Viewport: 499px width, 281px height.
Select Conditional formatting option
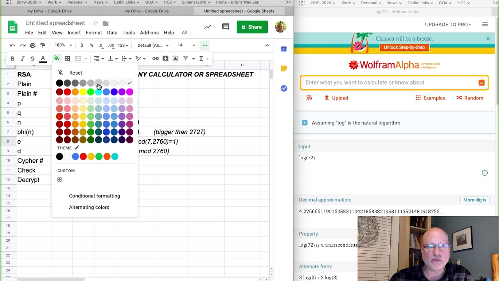click(x=94, y=196)
